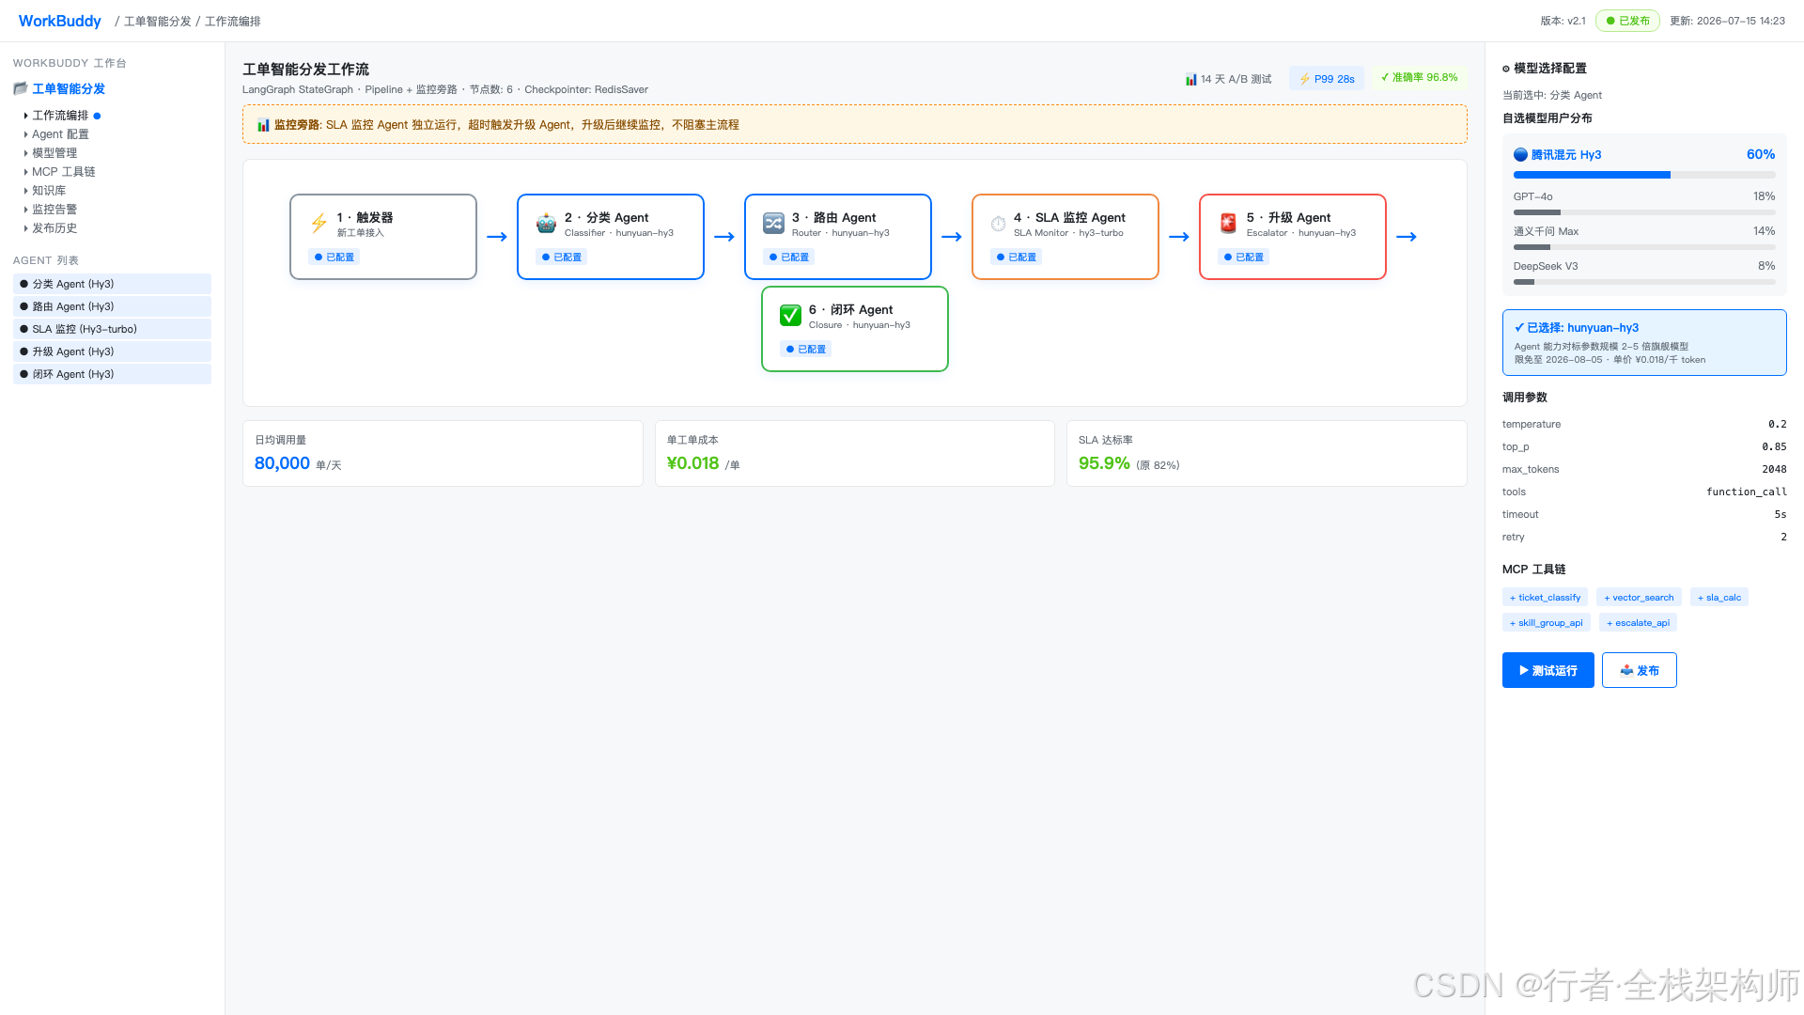
Task: Click the 已选择: hunyuan-hy3 info box
Action: point(1644,343)
